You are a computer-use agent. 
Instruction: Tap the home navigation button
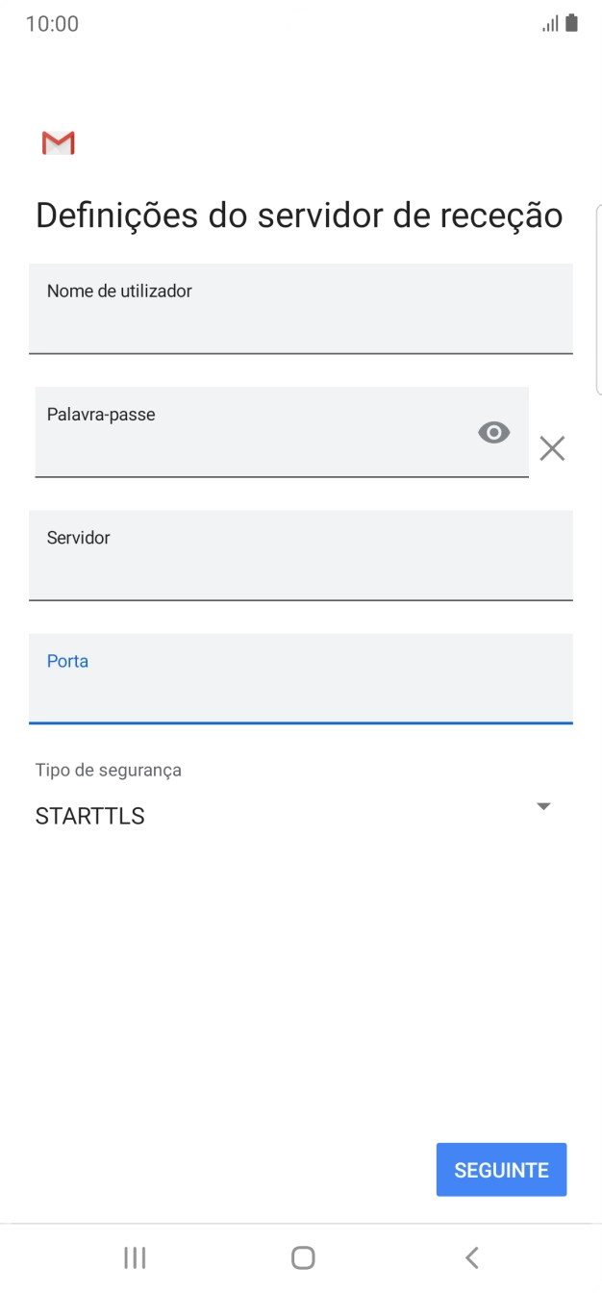tap(301, 1256)
